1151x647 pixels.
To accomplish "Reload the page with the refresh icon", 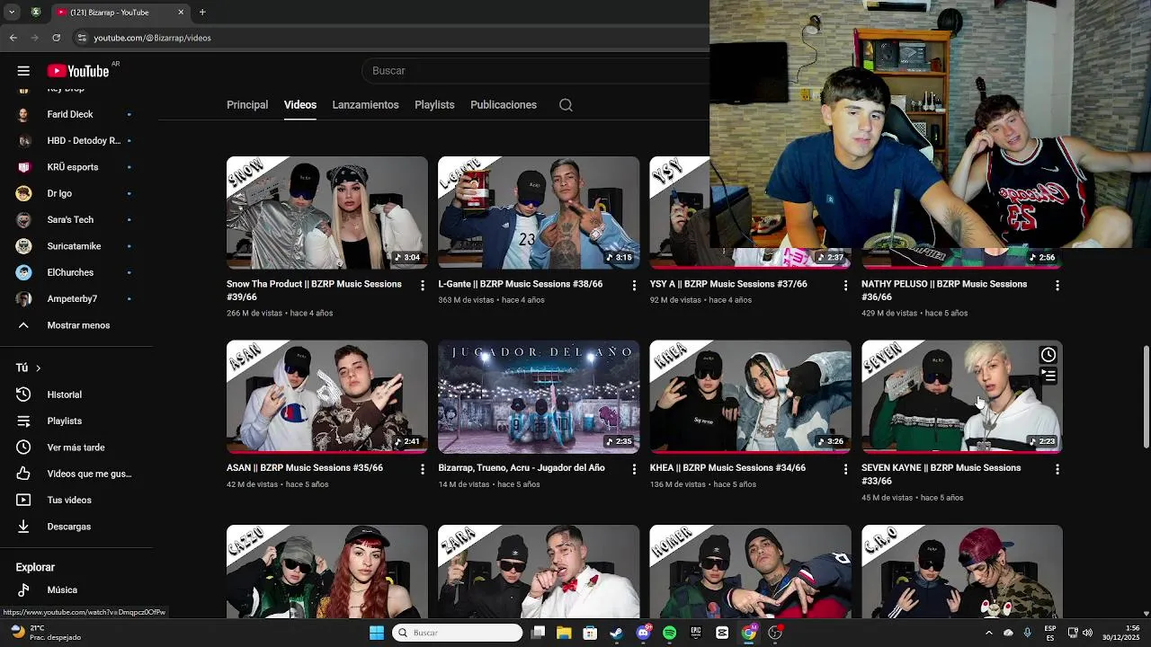I will [x=56, y=38].
